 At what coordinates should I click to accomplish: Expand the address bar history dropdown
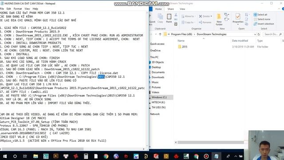click(255, 34)
